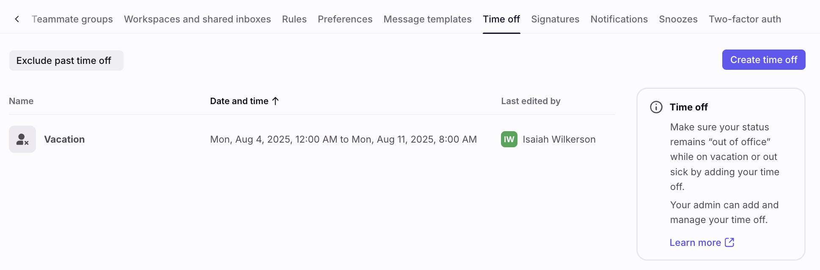
Task: Toggle the Exclude past time off filter
Action: [66, 61]
